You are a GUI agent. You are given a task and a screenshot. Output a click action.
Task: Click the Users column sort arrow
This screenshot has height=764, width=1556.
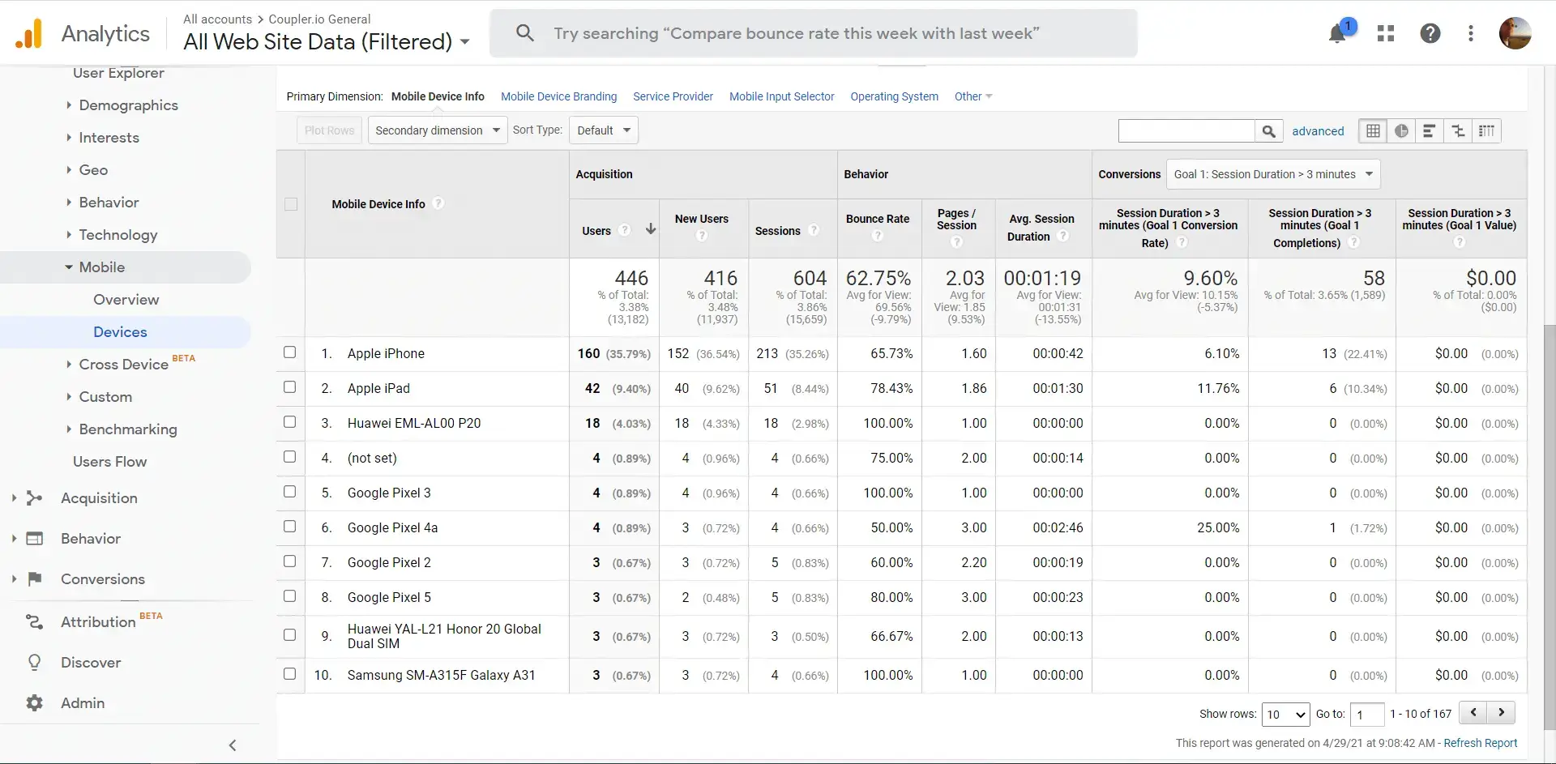pyautogui.click(x=651, y=229)
